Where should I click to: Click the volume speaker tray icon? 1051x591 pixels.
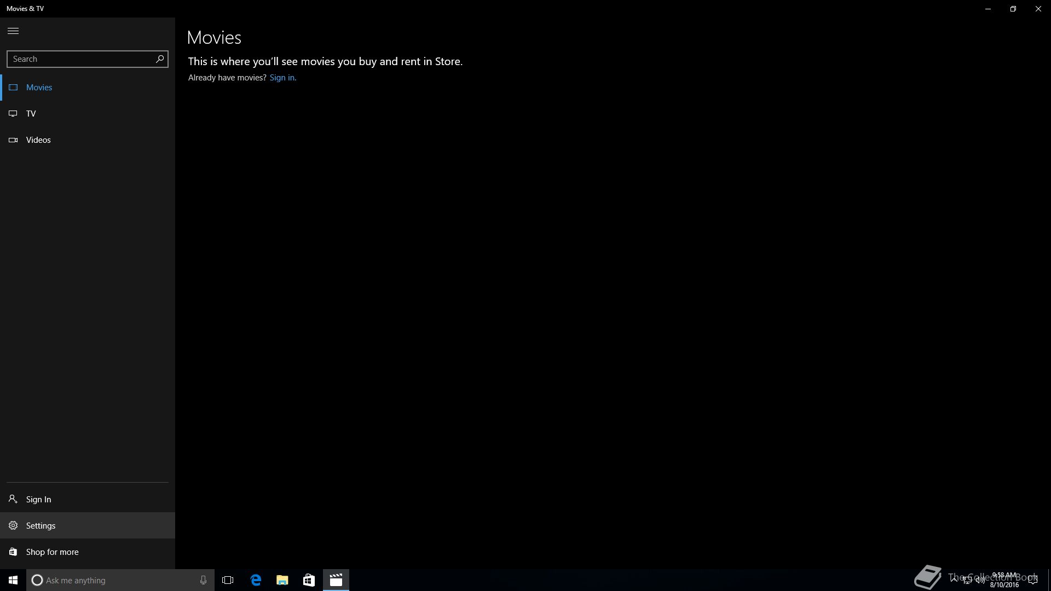click(980, 580)
